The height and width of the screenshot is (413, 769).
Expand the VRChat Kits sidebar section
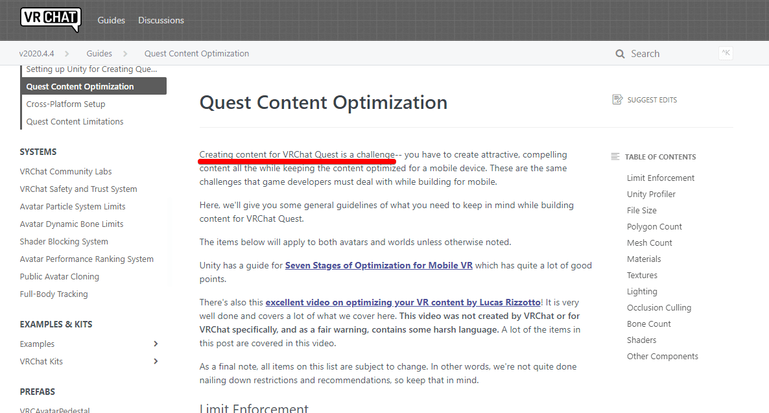click(156, 361)
